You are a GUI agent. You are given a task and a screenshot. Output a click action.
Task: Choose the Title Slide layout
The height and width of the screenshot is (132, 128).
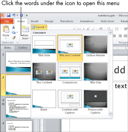(x=44, y=46)
